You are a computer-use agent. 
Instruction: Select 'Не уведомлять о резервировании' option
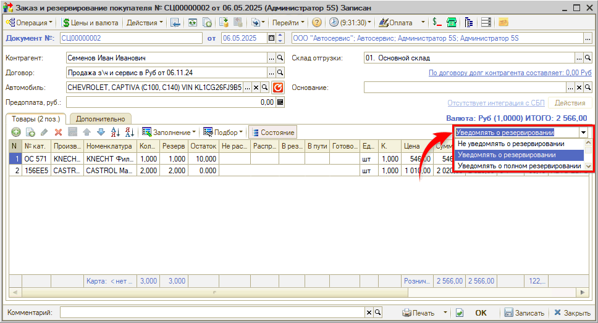point(511,144)
